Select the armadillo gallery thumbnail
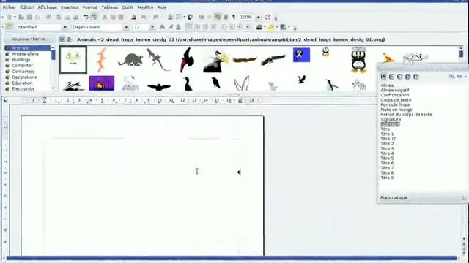The width and height of the screenshot is (469, 263). point(130,60)
